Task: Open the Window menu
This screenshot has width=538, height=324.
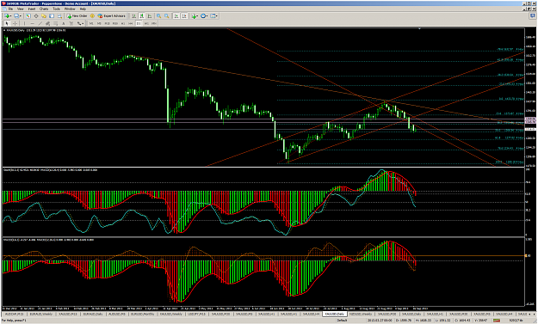Action: (x=70, y=9)
